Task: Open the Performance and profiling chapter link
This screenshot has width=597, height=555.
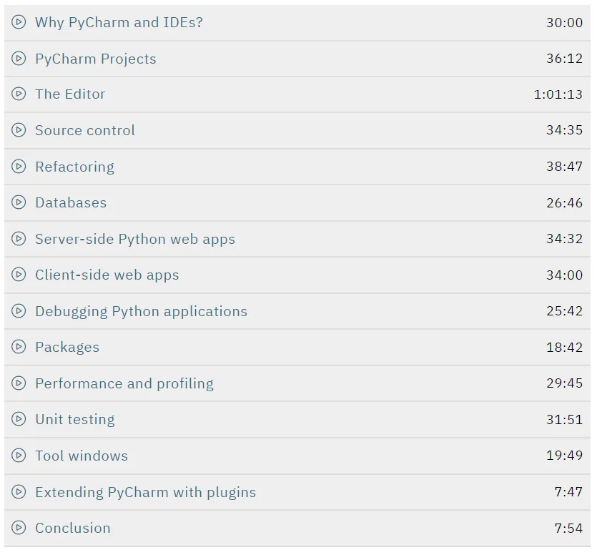Action: coord(124,383)
